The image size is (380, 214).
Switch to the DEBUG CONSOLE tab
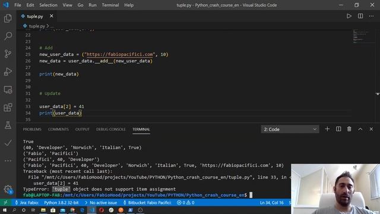tap(111, 130)
